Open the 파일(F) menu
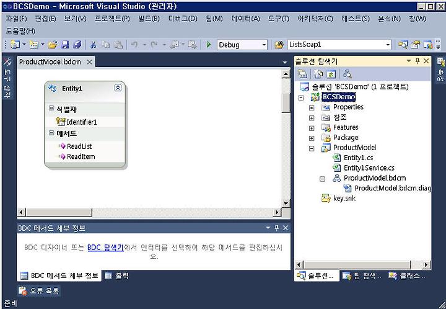This screenshot has width=446, height=309. click(16, 19)
